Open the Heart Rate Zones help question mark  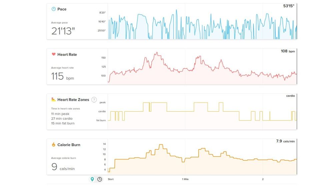click(x=94, y=99)
